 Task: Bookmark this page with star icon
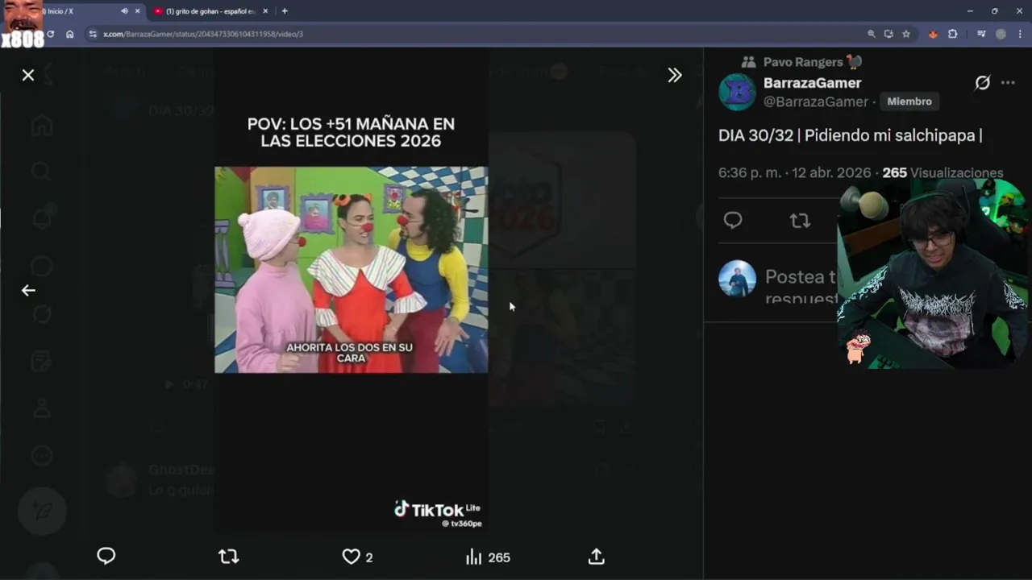[906, 34]
